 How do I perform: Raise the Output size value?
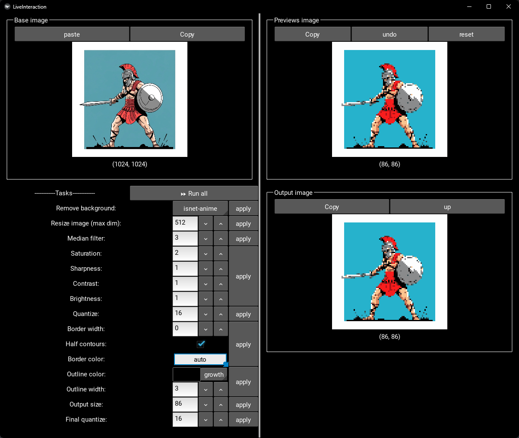221,405
